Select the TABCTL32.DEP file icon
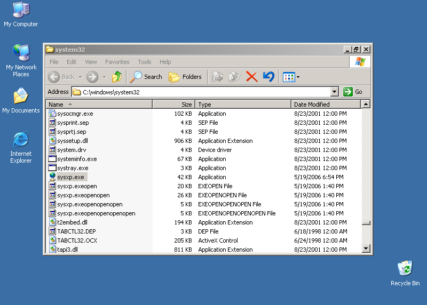 52,231
